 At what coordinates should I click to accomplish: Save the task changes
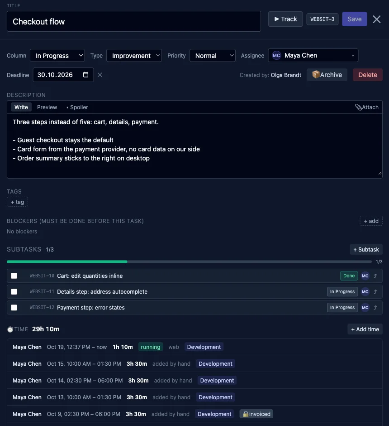355,19
